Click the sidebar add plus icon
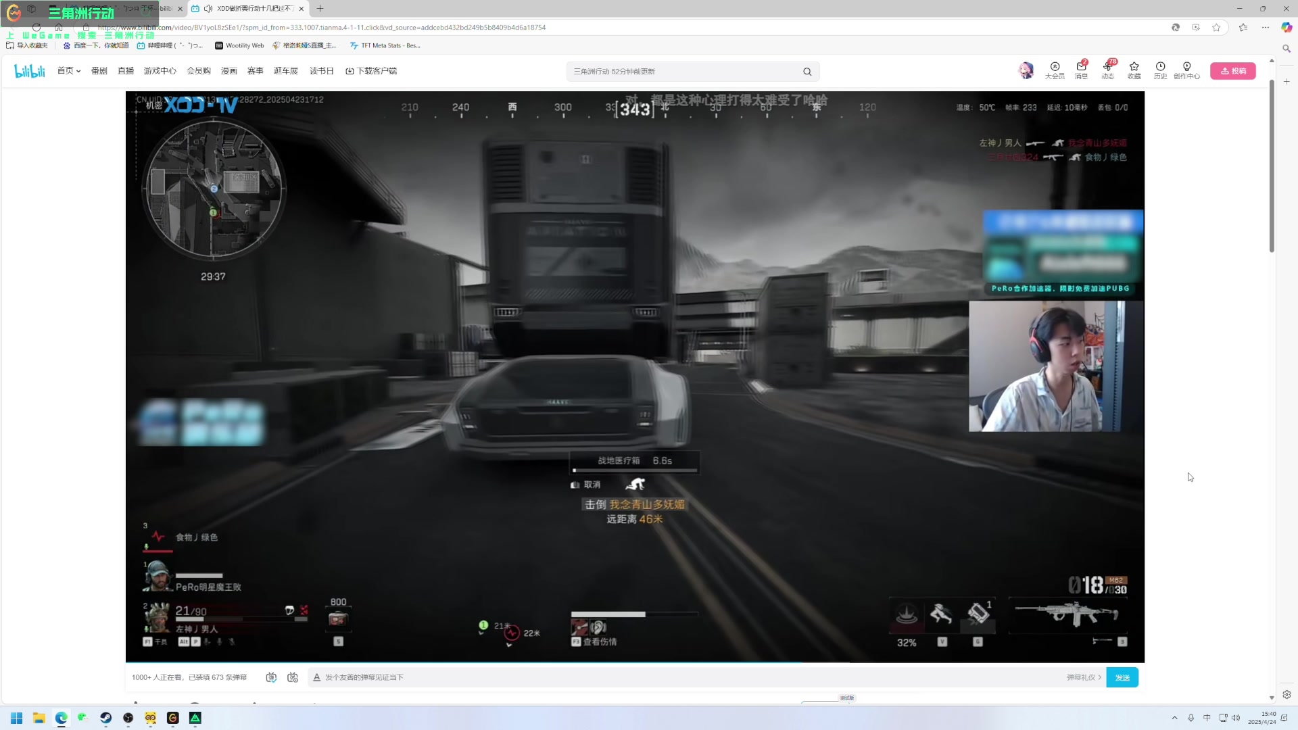 [1287, 81]
